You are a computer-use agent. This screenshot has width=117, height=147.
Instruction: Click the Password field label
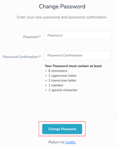coord(31,37)
